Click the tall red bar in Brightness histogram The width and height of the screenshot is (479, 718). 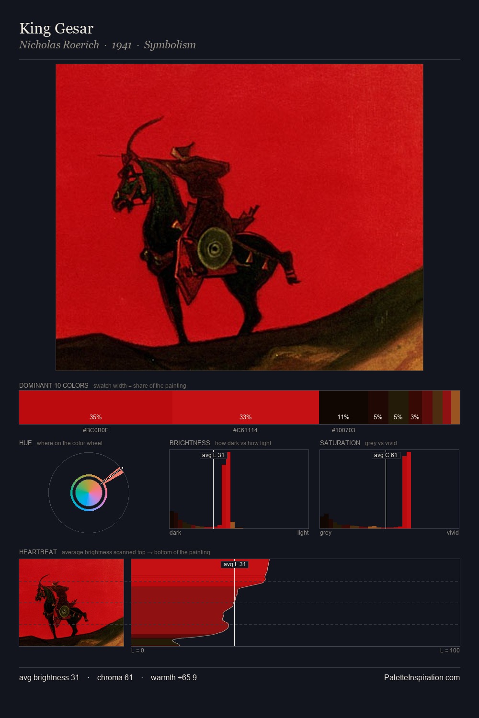pyautogui.click(x=228, y=490)
